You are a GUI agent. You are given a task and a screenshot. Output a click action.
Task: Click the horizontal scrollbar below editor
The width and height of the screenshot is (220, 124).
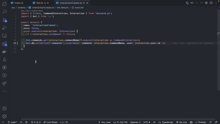[118, 119]
